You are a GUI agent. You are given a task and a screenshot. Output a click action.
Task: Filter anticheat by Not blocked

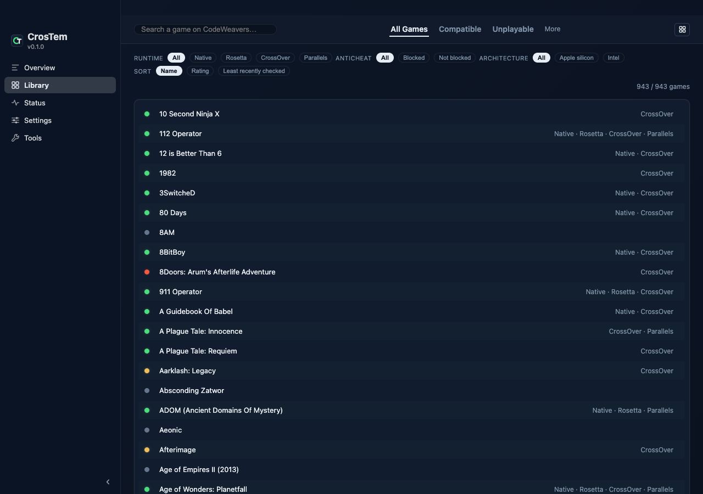click(x=455, y=58)
